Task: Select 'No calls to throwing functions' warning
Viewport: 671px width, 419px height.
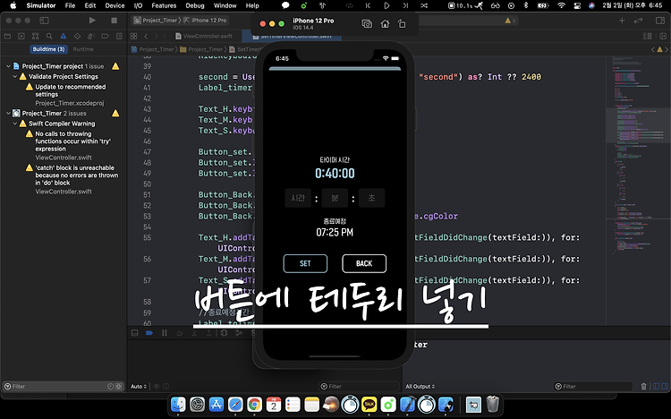Action: pos(72,141)
